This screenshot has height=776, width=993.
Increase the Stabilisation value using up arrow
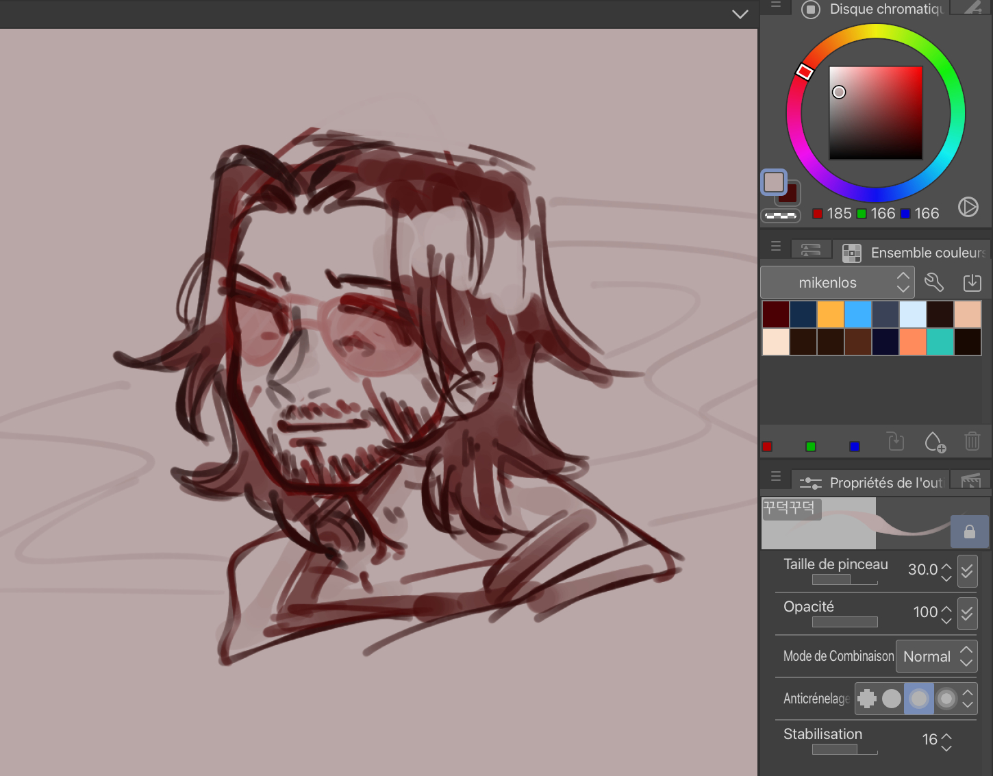point(946,735)
